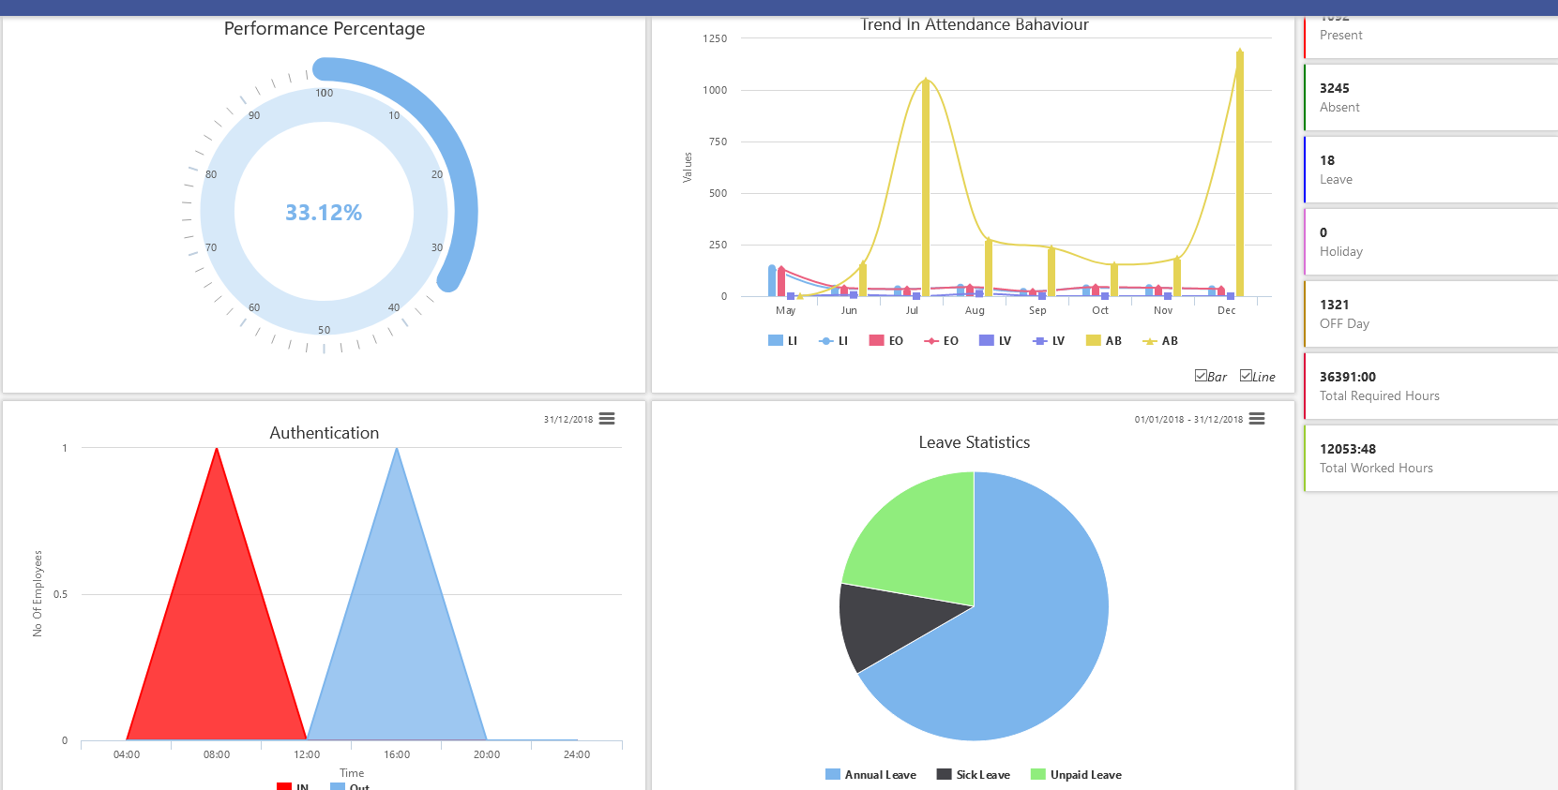Click the blue LI bar for May
The height and width of the screenshot is (790, 1558).
click(772, 281)
